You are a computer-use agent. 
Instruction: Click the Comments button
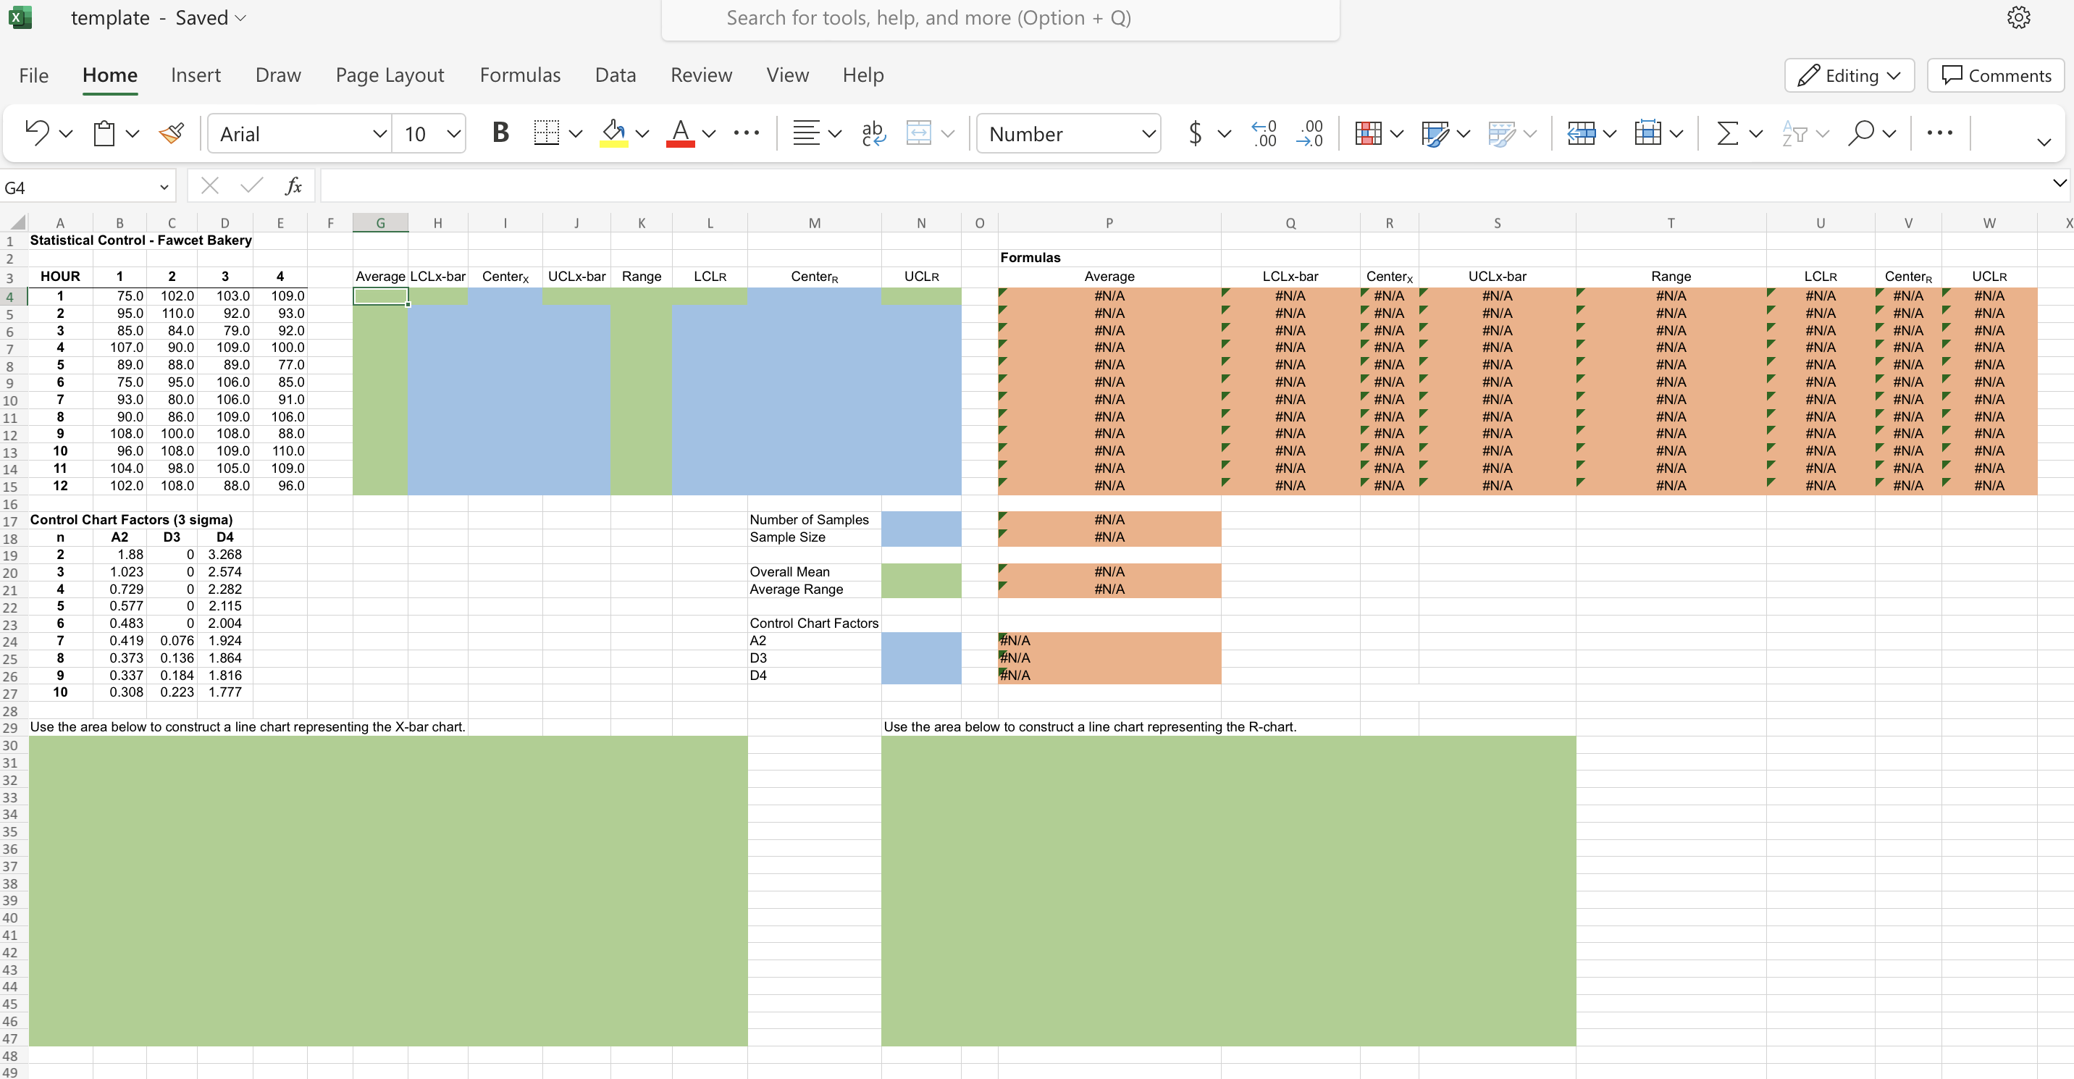click(1995, 76)
